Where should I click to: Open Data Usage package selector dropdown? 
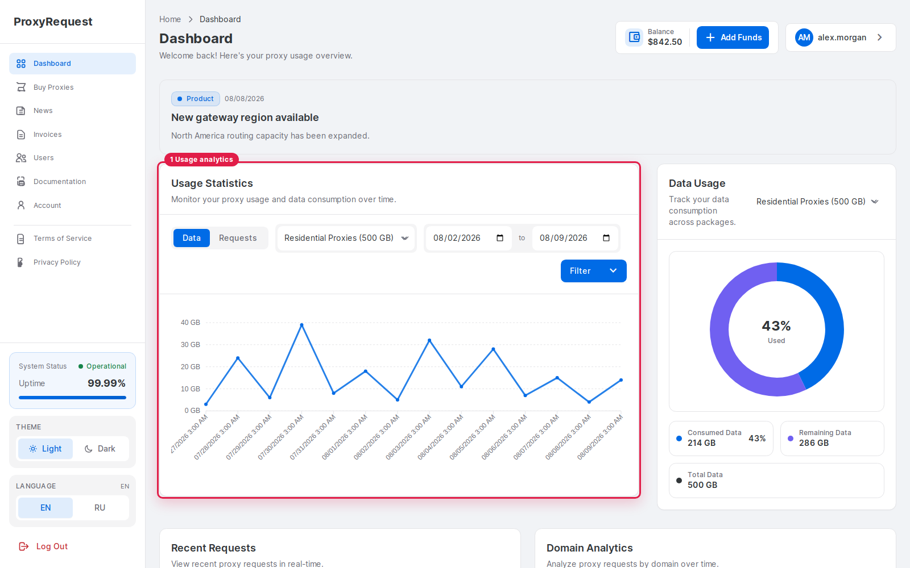tap(817, 202)
